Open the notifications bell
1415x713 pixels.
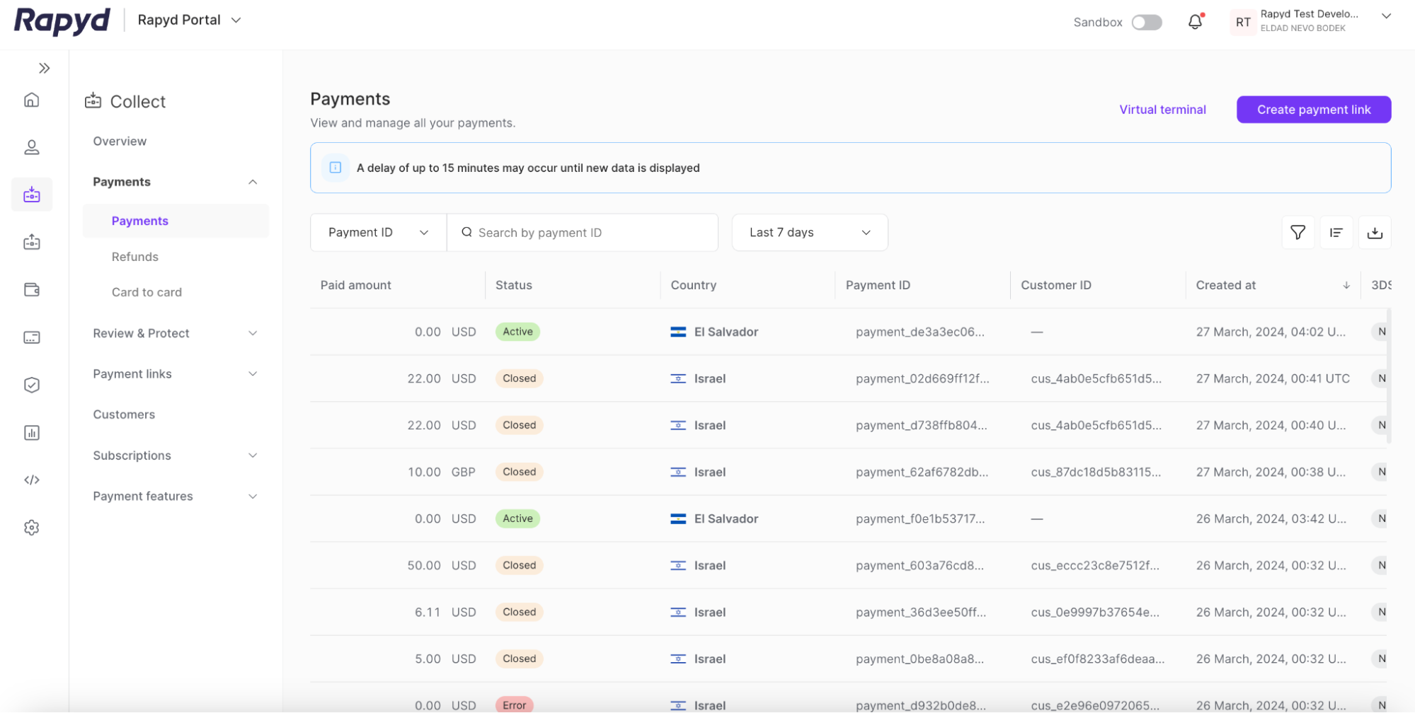[1195, 22]
